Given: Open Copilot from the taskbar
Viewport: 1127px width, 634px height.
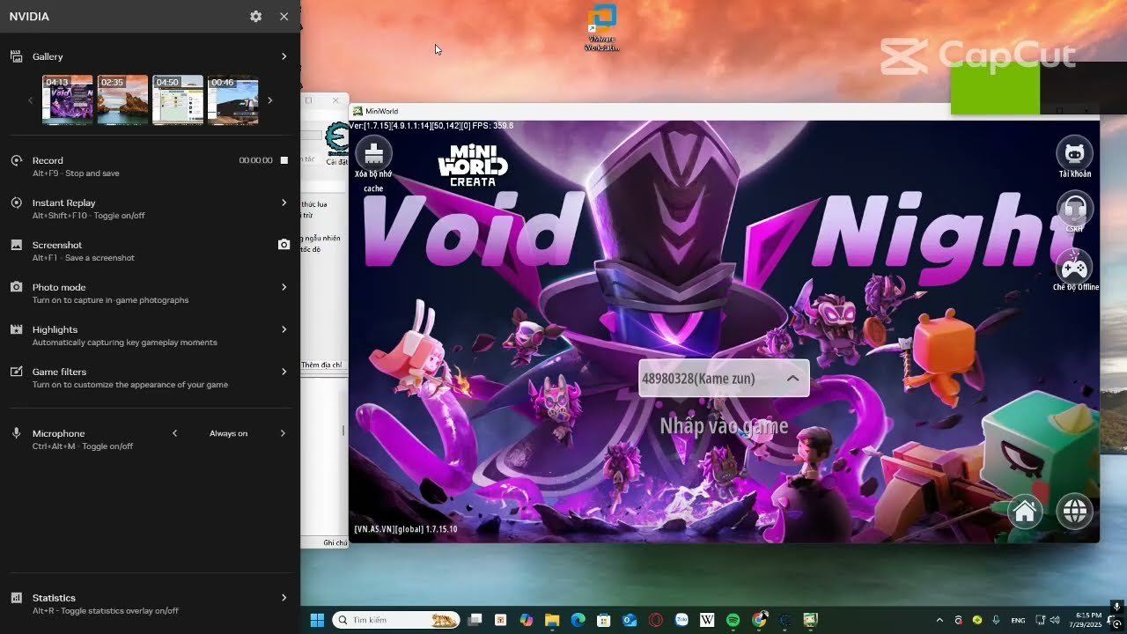Looking at the screenshot, I should (527, 620).
